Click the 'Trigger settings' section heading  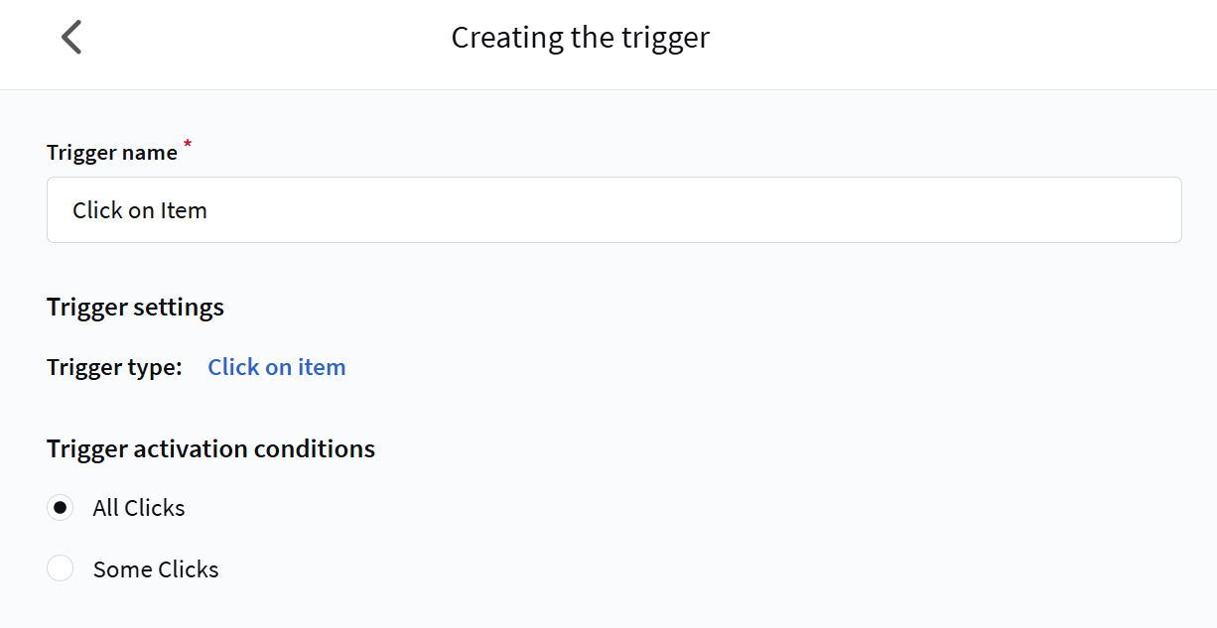pyautogui.click(x=135, y=308)
